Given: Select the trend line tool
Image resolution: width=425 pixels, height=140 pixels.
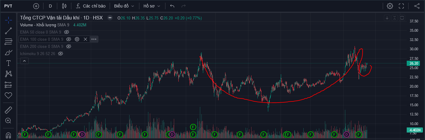Looking at the screenshot, I should click(8, 31).
